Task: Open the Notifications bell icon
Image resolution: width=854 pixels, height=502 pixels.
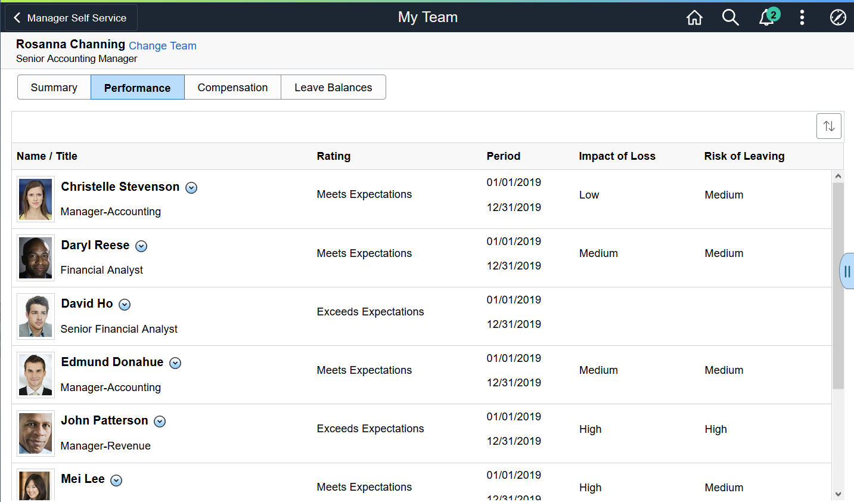Action: pyautogui.click(x=768, y=17)
